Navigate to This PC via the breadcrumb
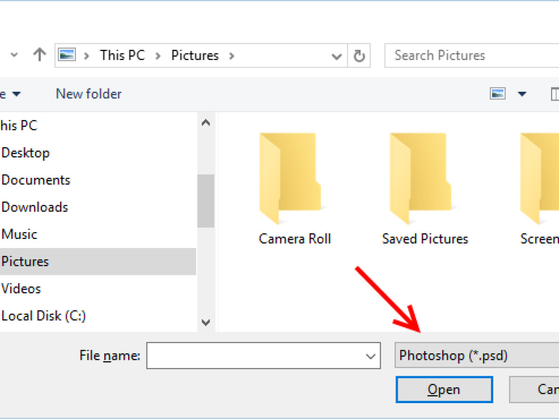This screenshot has height=419, width=559. tap(122, 55)
